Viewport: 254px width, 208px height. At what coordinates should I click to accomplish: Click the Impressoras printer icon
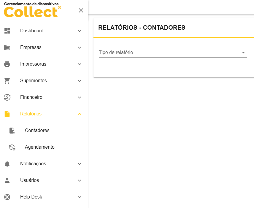pyautogui.click(x=7, y=64)
